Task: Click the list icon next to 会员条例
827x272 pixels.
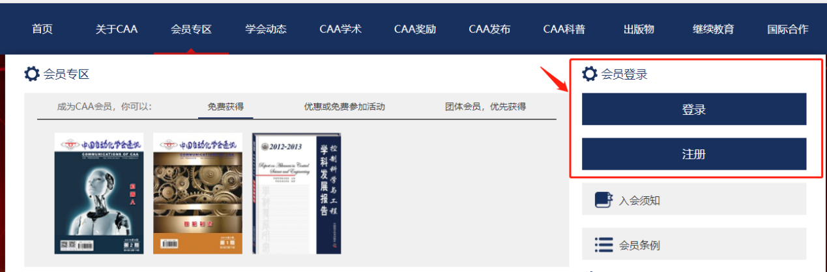Action: click(x=603, y=245)
